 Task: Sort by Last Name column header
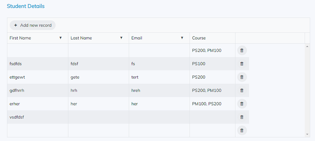click(81, 38)
